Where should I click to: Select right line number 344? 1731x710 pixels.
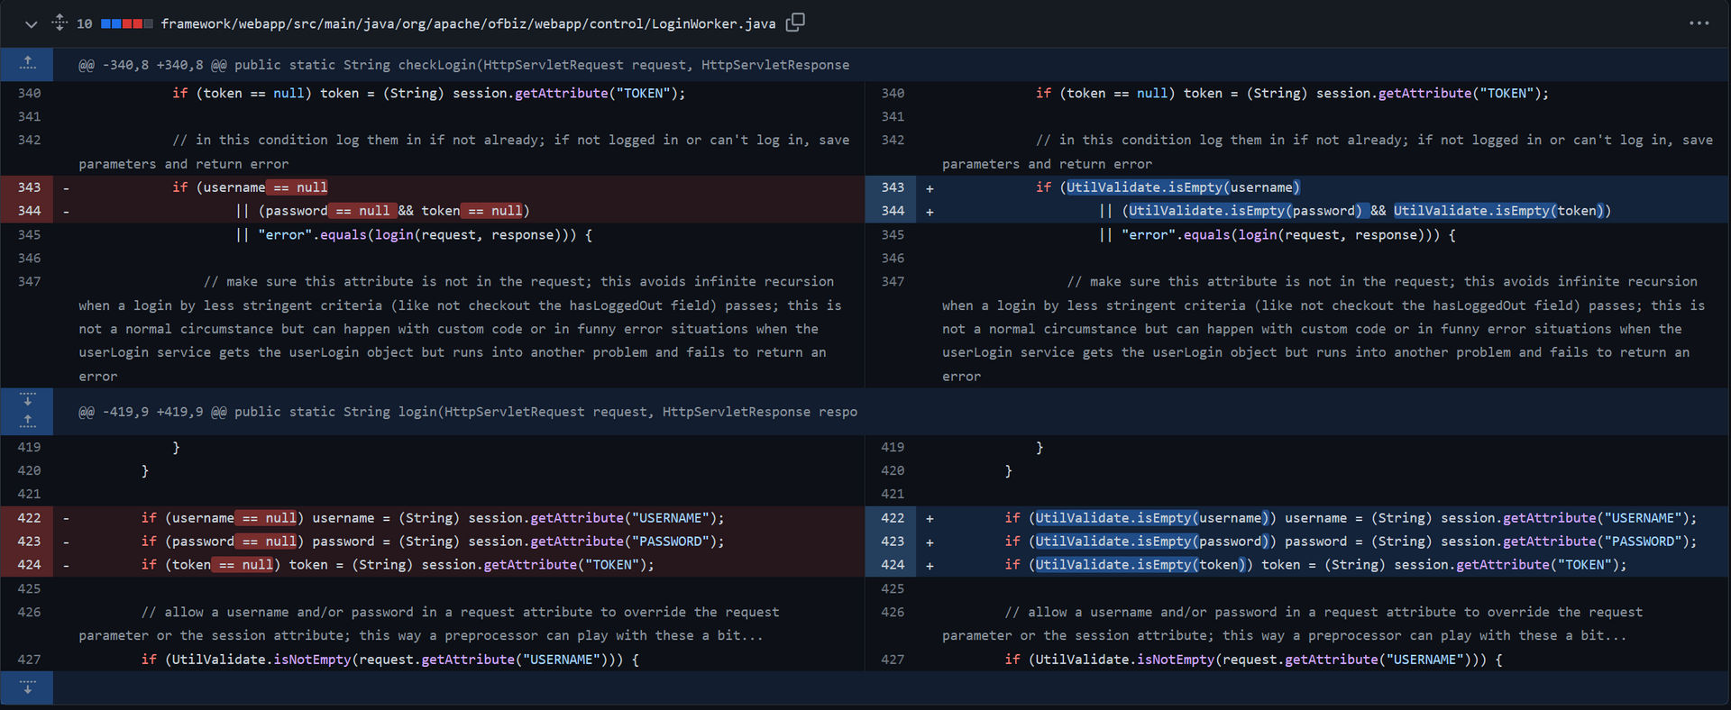(893, 211)
